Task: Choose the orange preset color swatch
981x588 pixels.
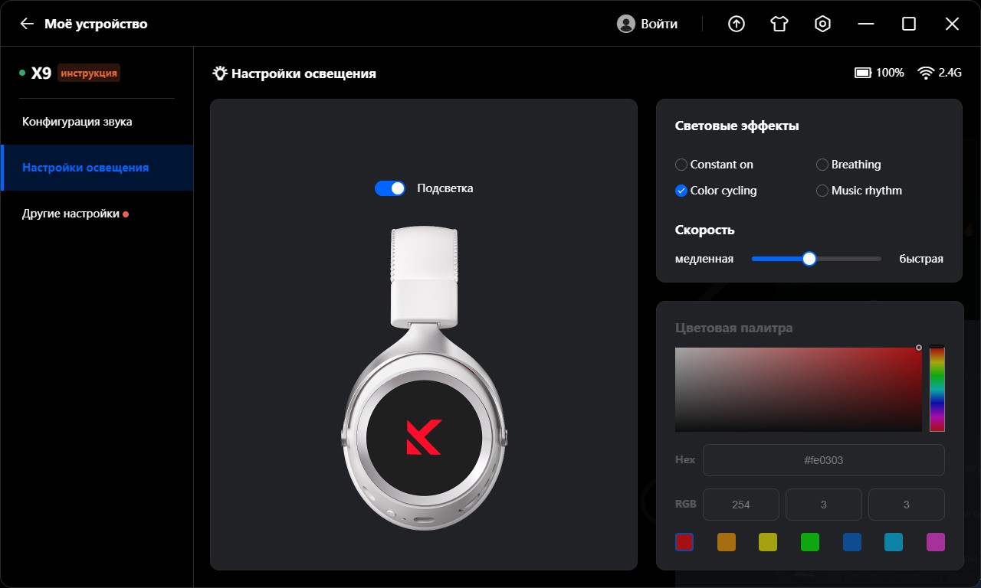Action: 727,542
